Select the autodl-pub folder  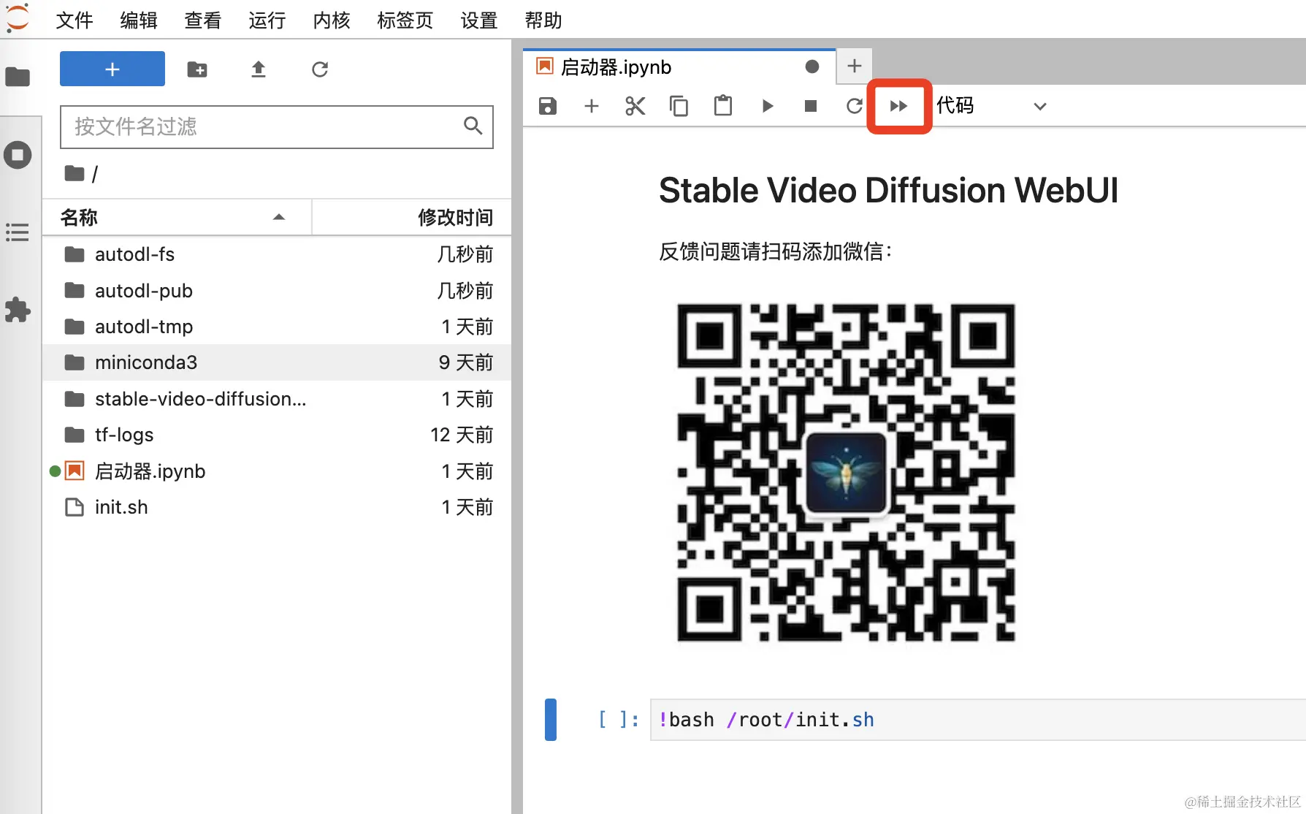(x=277, y=291)
